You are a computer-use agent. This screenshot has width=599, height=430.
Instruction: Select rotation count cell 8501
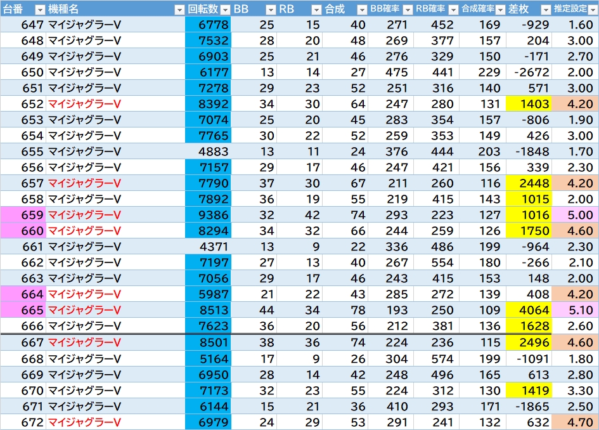(208, 342)
